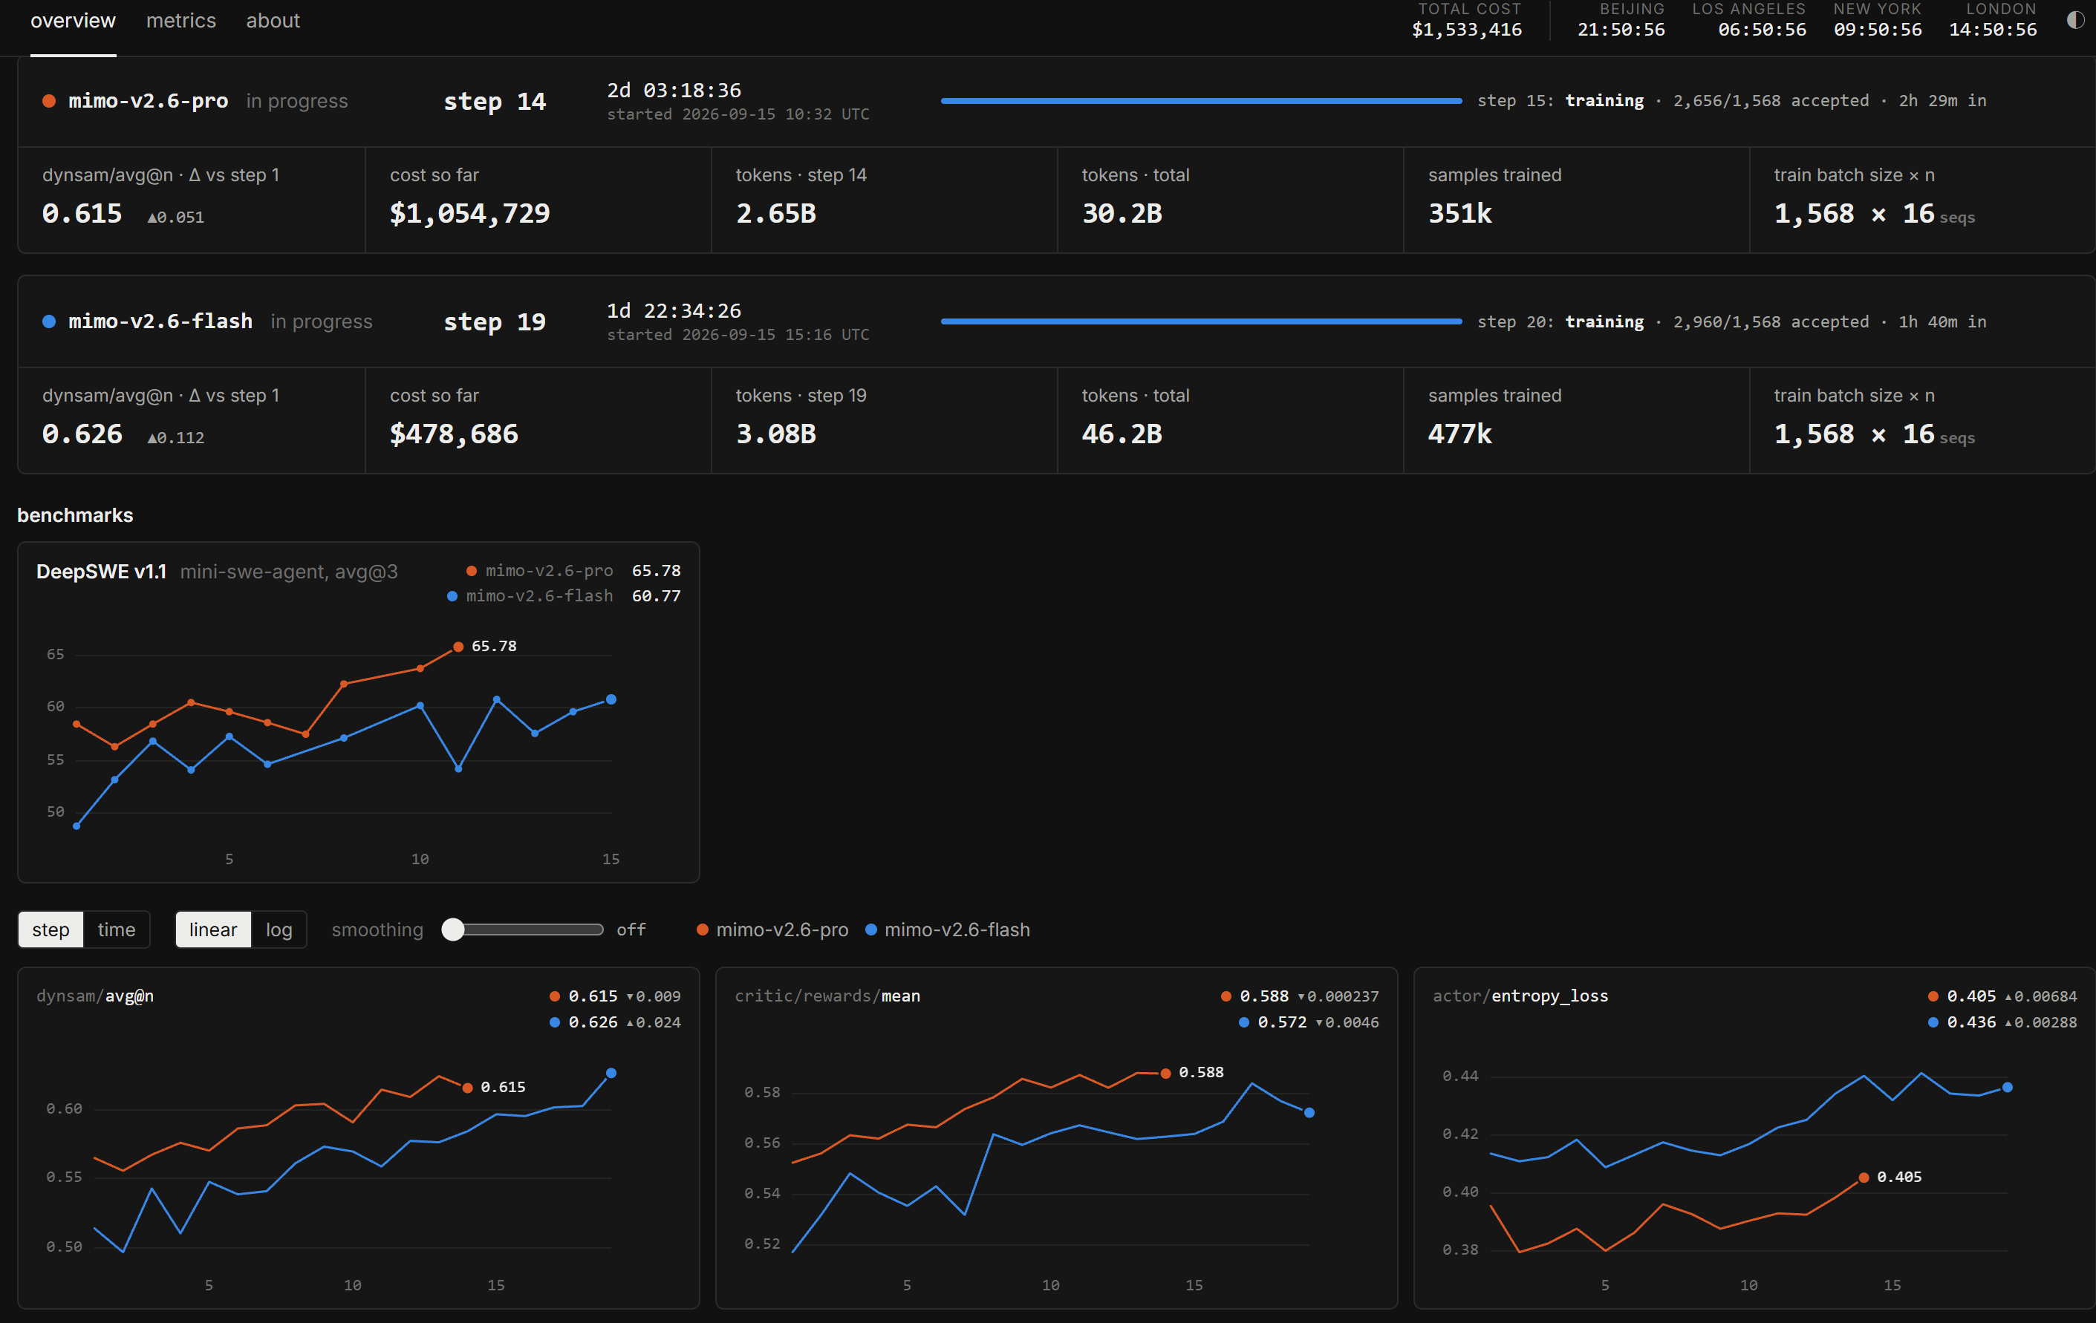Click the 0.405 endpoint marker on entropy_loss chart
The image size is (2096, 1323).
[1864, 1177]
